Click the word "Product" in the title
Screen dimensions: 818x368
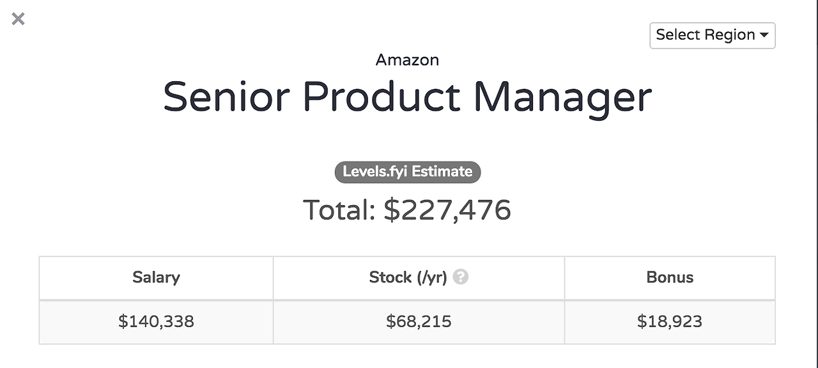(x=381, y=98)
